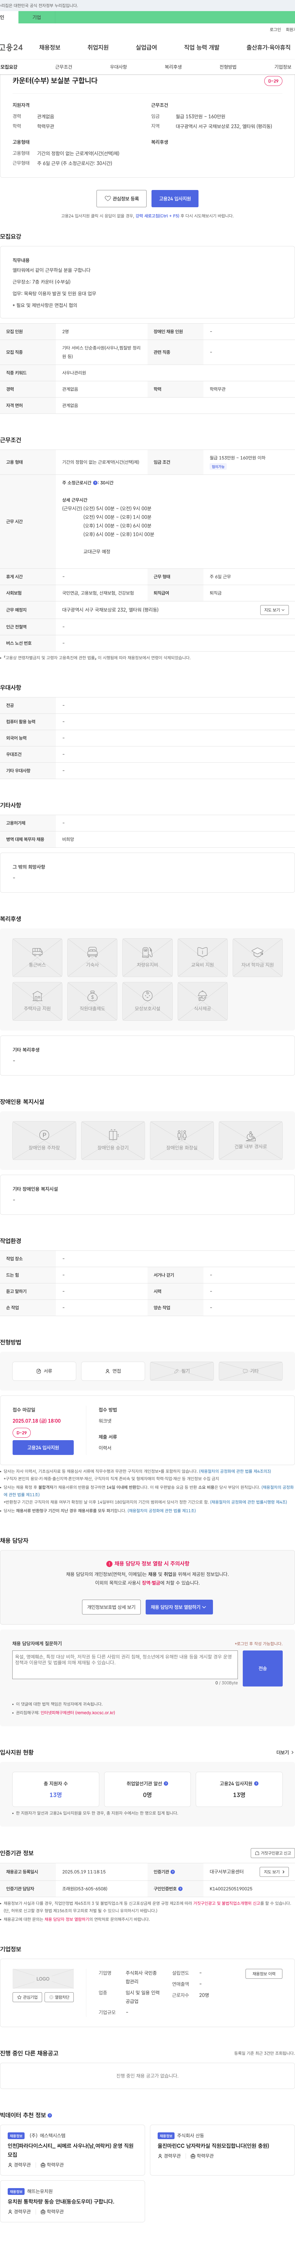
Task: Click the 로그인 link at top
Action: click(x=275, y=30)
